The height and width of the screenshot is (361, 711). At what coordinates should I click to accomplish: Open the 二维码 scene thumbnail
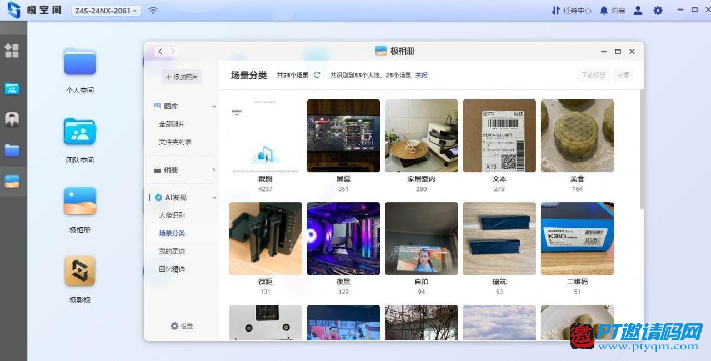tap(578, 238)
